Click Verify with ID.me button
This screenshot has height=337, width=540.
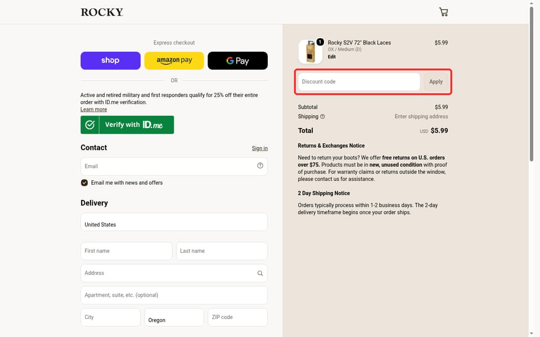[127, 125]
